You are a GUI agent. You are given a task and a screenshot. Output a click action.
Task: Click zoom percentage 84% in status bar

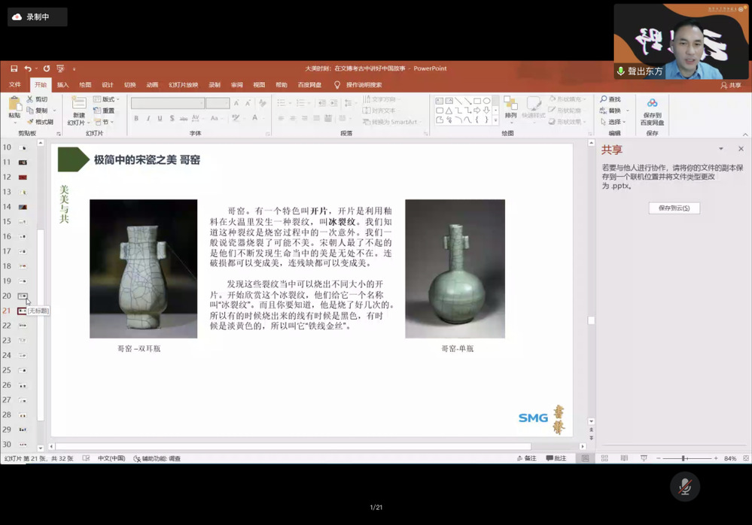click(x=730, y=458)
